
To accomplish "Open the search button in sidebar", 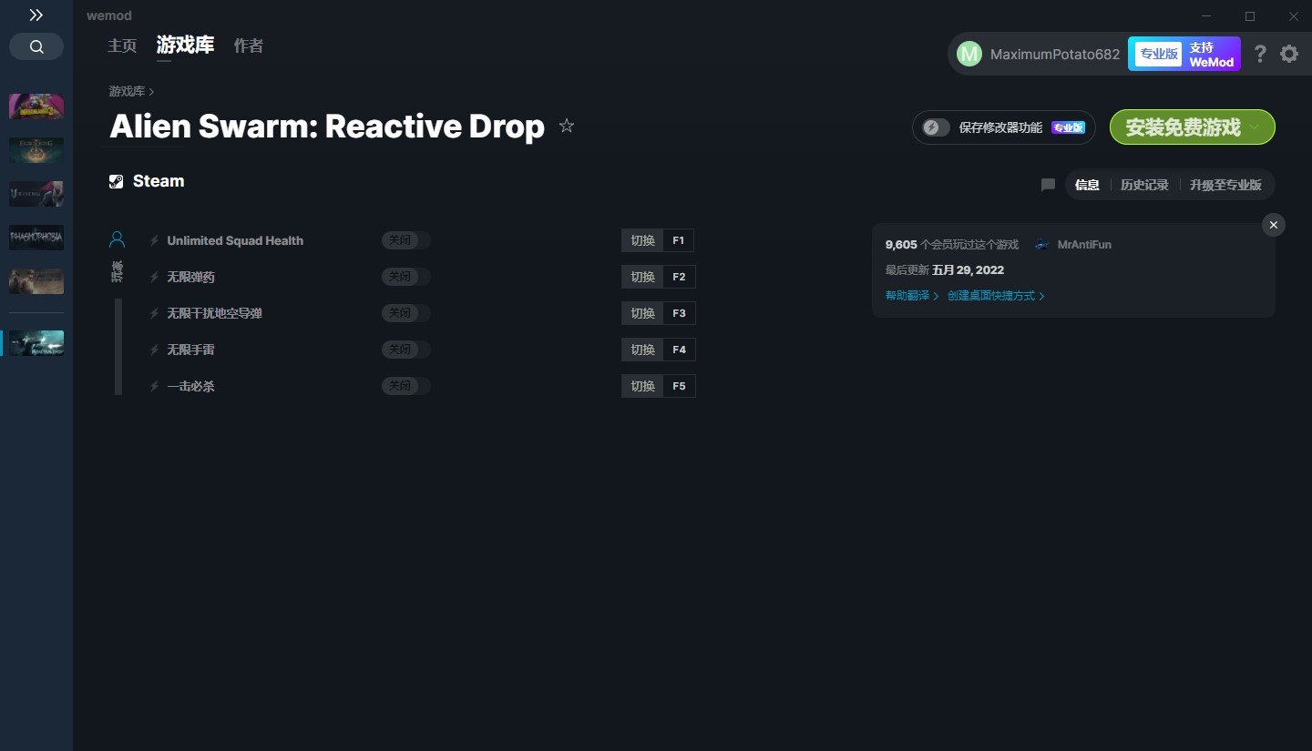I will pos(36,46).
